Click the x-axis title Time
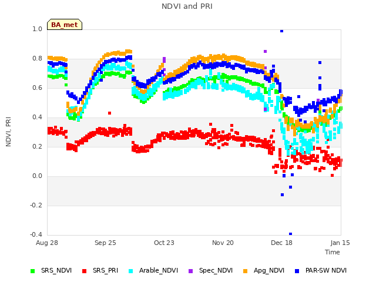The width and height of the screenshot is (376, 282). tap(333, 252)
